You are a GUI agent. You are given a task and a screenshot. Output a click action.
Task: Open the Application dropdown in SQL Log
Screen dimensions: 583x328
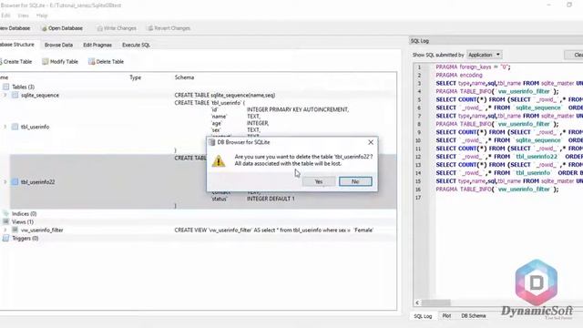pyautogui.click(x=484, y=55)
